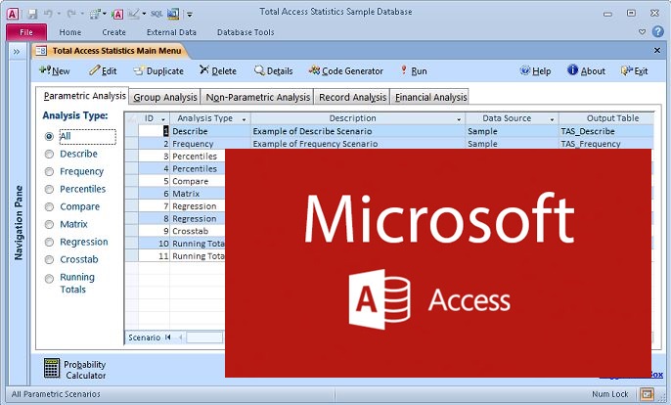
Task: Select the Frequency radio button
Action: tap(49, 171)
